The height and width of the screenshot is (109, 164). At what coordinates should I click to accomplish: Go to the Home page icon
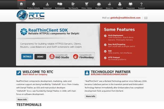(x=21, y=4)
